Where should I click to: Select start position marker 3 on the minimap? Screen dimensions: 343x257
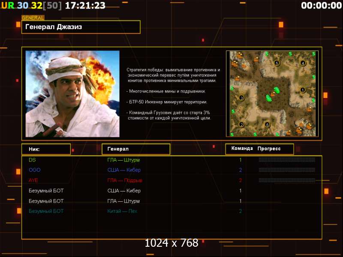tap(241, 98)
